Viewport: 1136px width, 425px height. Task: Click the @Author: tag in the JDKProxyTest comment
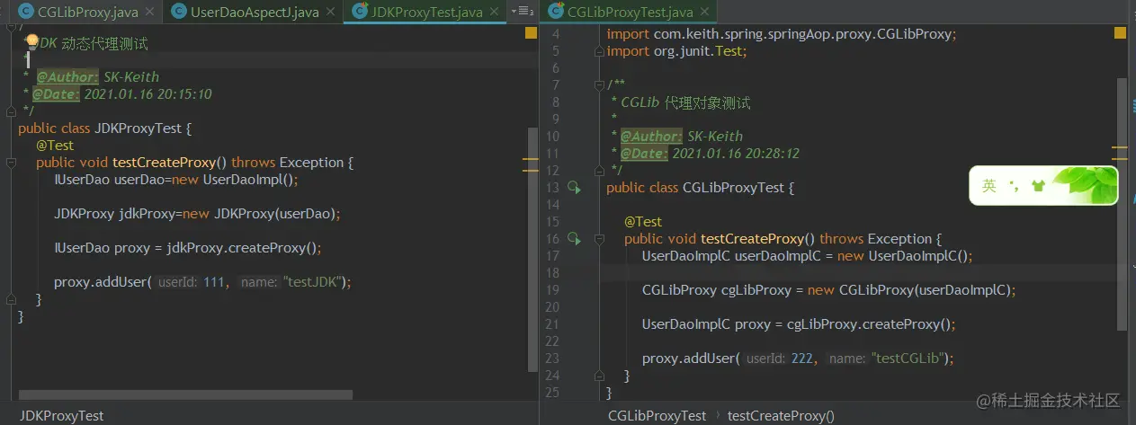point(67,77)
